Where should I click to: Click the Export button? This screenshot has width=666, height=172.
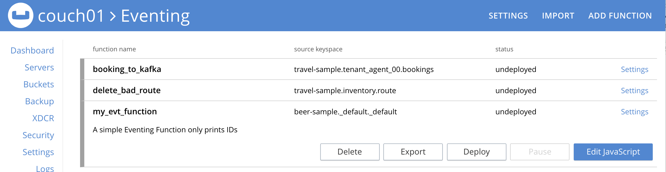413,152
